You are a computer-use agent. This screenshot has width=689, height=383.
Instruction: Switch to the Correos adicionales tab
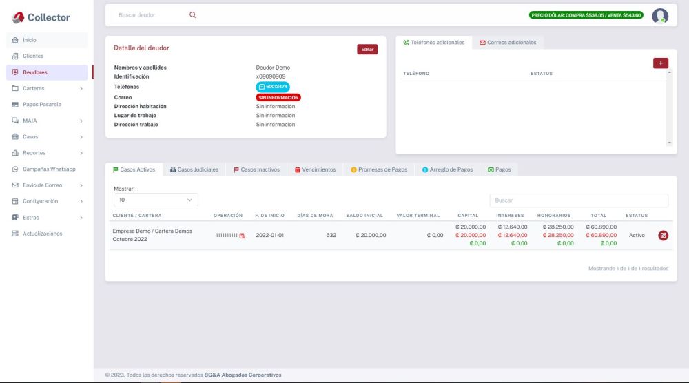508,43
